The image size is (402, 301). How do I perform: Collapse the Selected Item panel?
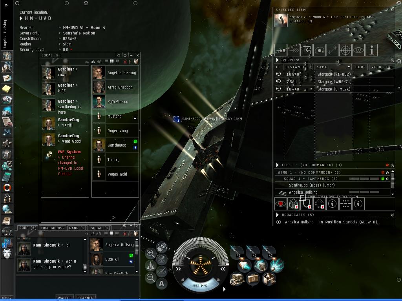point(392,10)
